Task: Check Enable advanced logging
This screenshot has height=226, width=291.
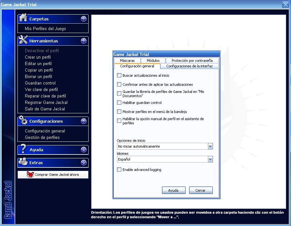Action: click(x=119, y=170)
